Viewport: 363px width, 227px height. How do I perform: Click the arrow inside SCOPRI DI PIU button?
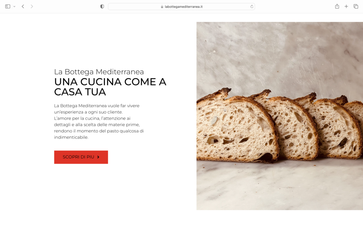(98, 157)
